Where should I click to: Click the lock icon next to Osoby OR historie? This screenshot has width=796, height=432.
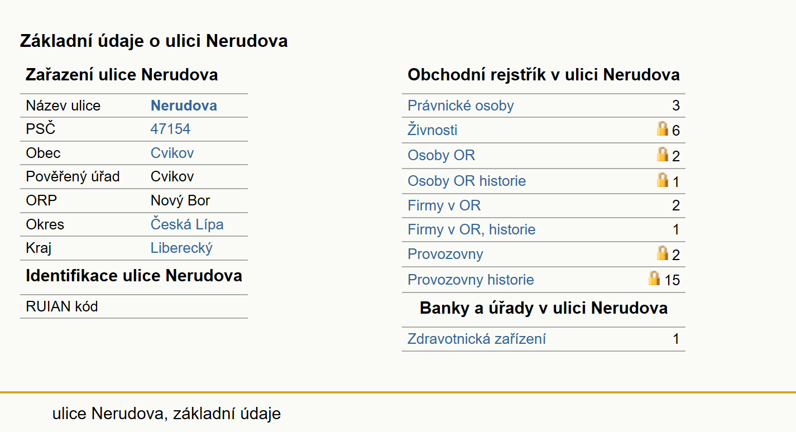tap(663, 180)
